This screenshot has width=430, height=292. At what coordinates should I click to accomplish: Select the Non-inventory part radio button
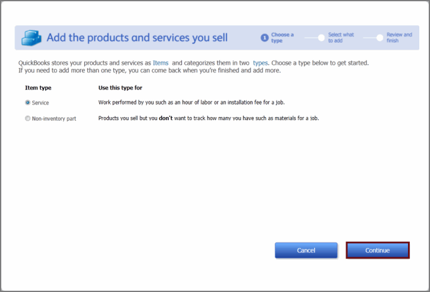(x=28, y=118)
